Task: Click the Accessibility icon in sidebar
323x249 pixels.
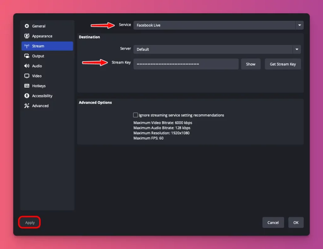Action: click(27, 96)
